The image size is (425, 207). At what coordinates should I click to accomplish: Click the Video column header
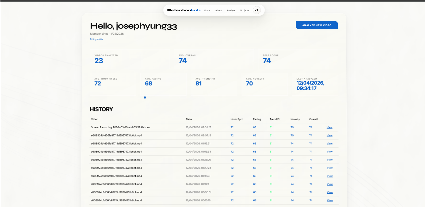pos(94,119)
